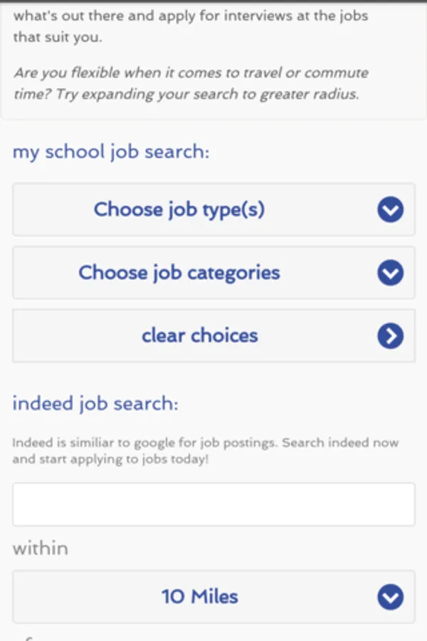
Task: Expand the Choose job categories list
Action: tap(213, 273)
